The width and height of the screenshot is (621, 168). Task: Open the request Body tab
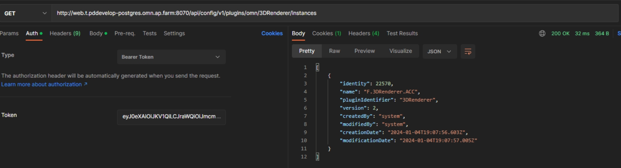pos(96,33)
